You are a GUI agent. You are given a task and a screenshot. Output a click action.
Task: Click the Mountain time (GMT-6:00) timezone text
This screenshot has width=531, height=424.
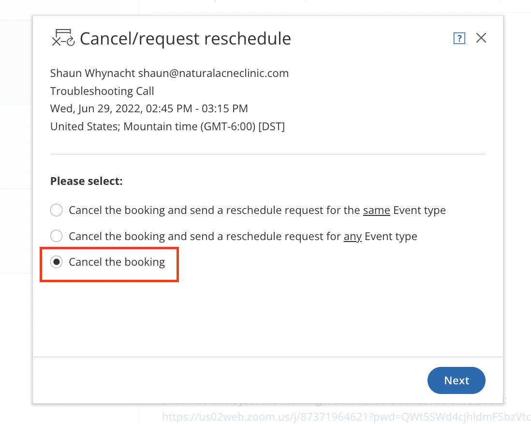(x=189, y=126)
